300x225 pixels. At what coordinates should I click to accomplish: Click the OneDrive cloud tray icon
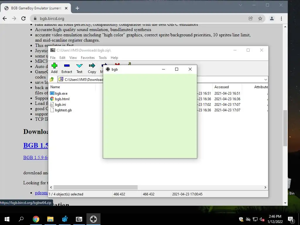pos(248,219)
